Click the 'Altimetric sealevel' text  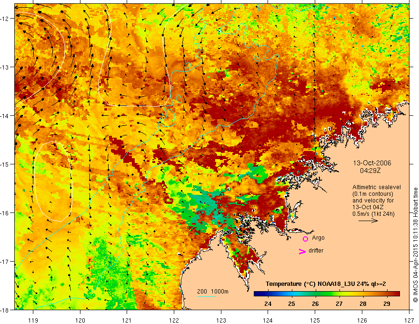coord(377,187)
